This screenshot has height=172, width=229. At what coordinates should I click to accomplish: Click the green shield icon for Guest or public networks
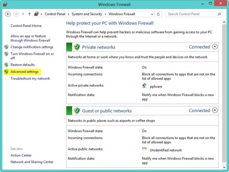click(77, 110)
